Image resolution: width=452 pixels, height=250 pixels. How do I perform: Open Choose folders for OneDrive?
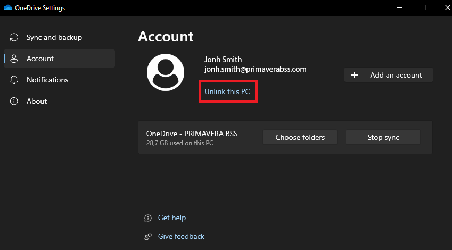point(300,137)
